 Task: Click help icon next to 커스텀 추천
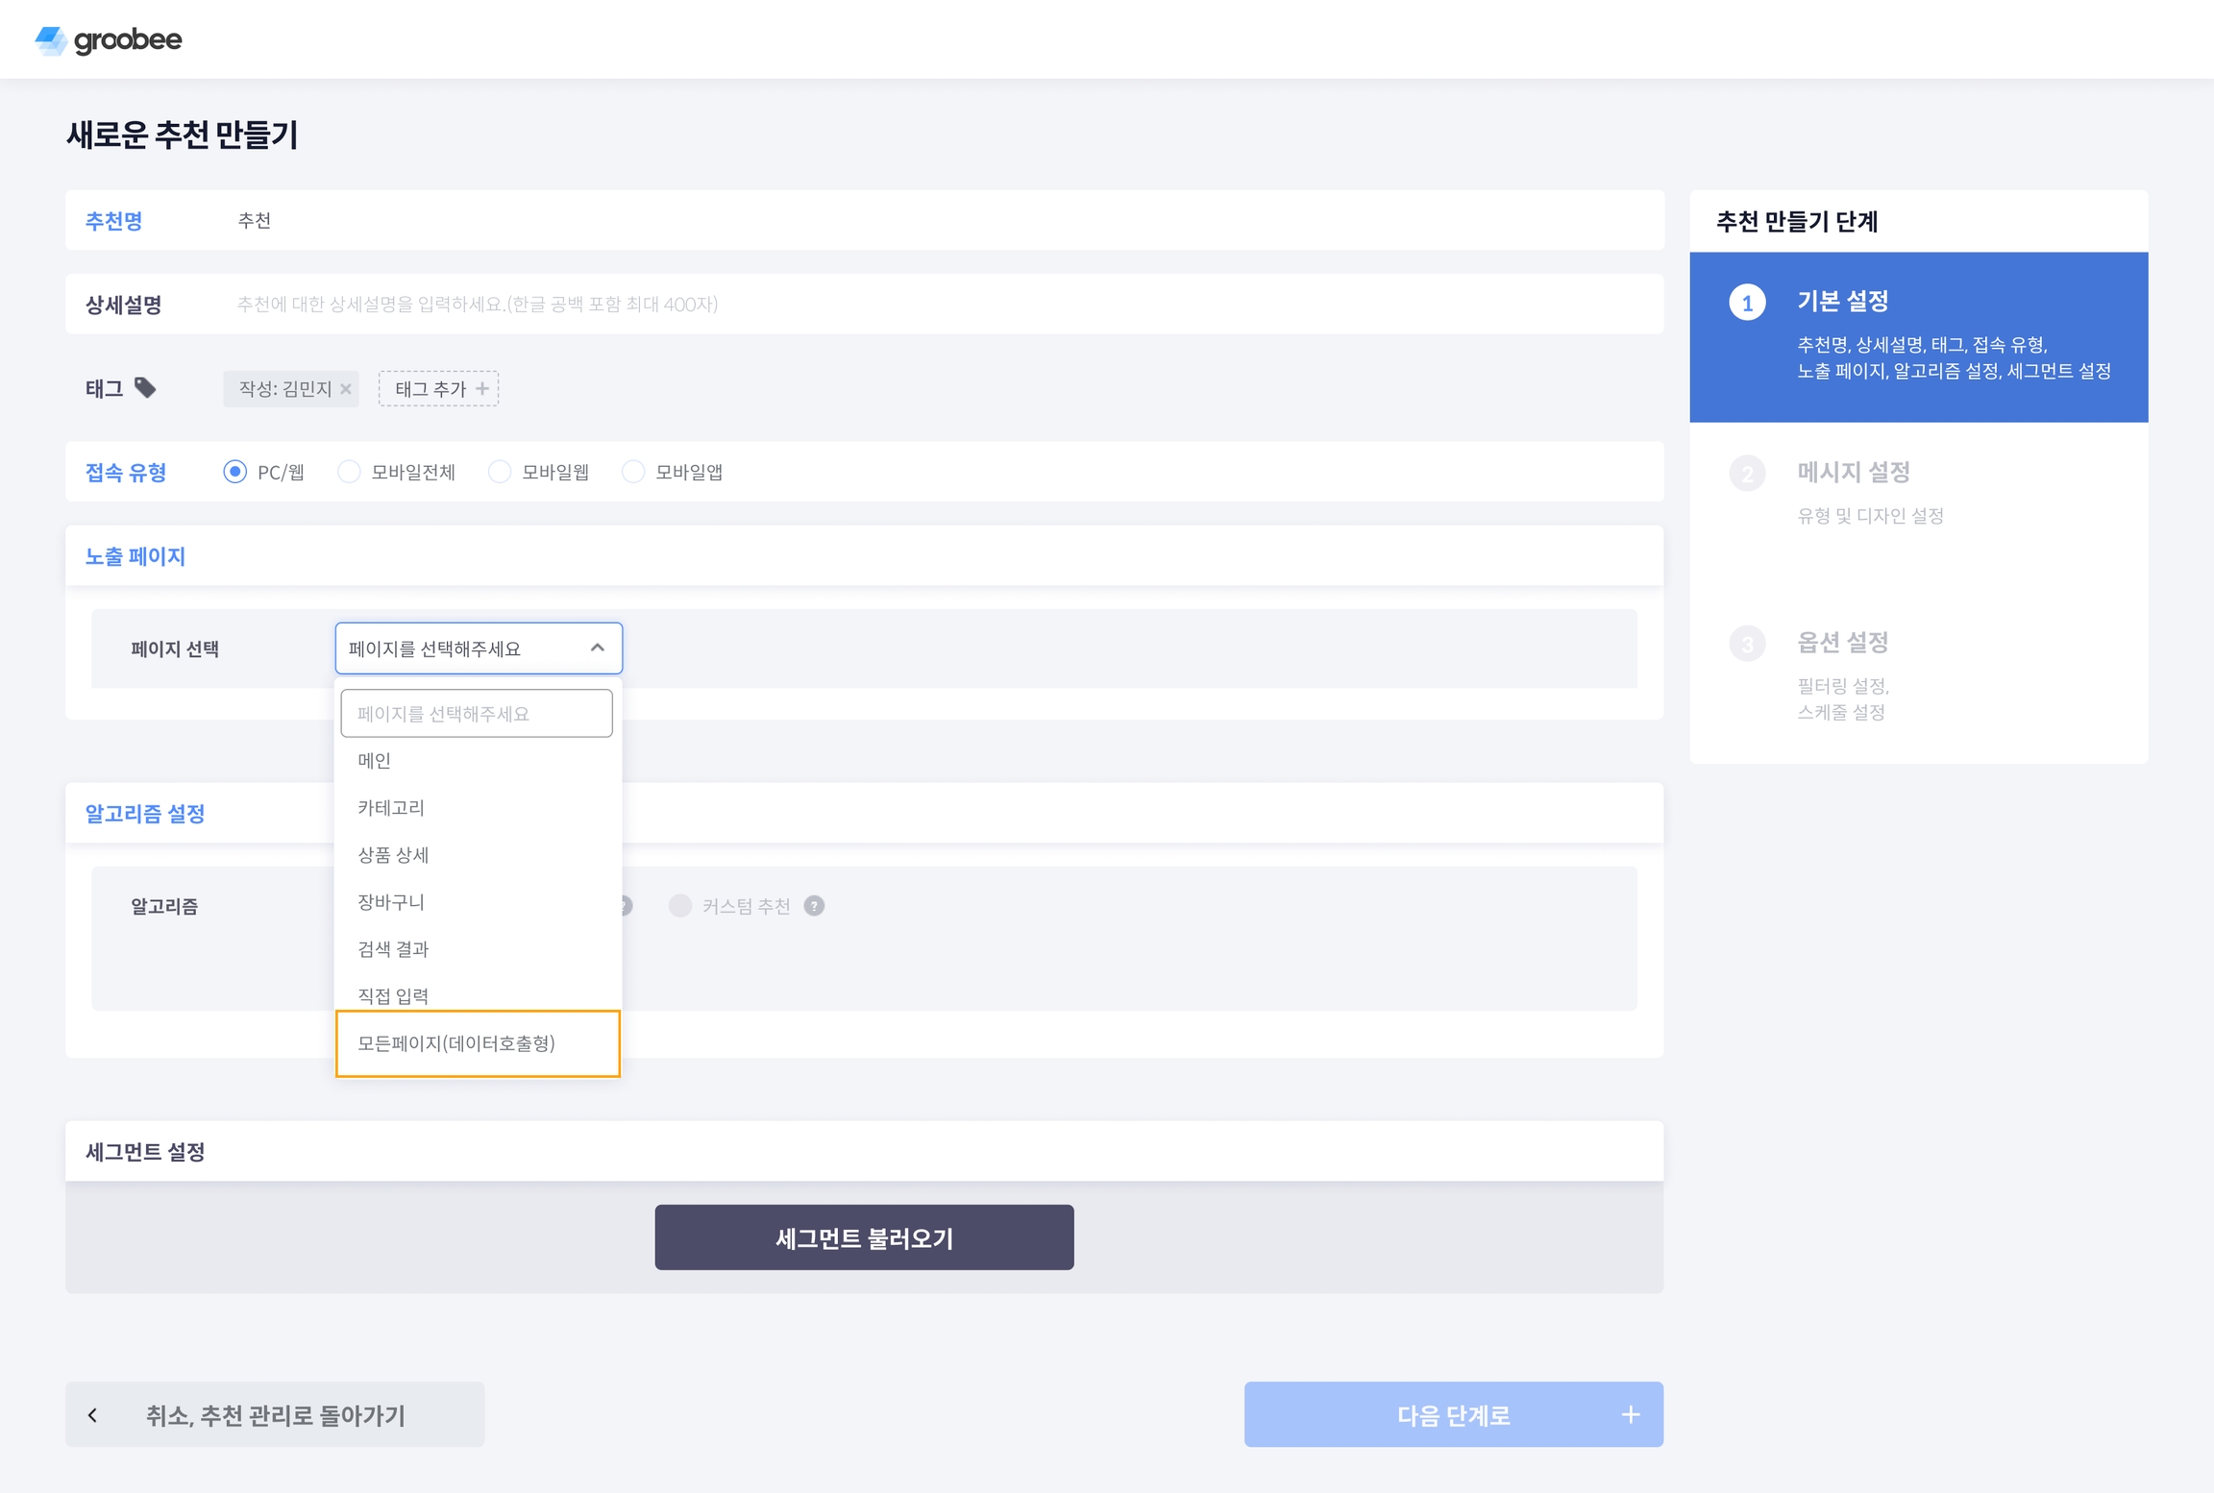pyautogui.click(x=814, y=906)
